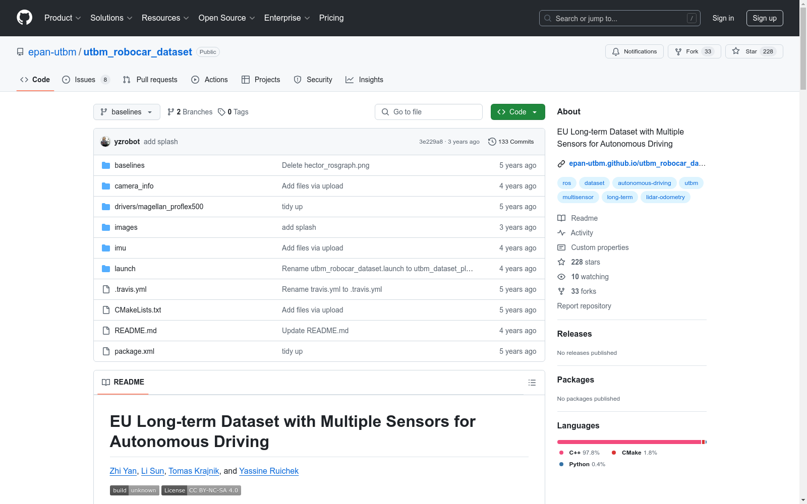Expand the Open Source menu
The image size is (807, 504).
[226, 18]
